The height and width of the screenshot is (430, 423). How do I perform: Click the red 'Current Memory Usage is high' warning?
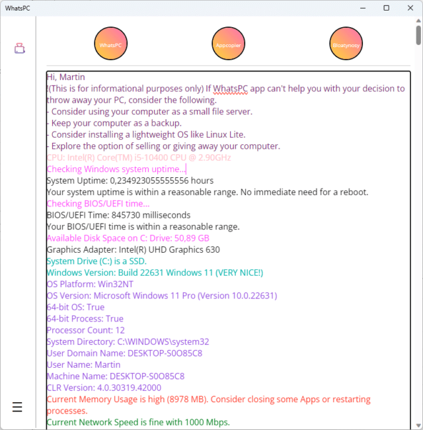coord(208,405)
